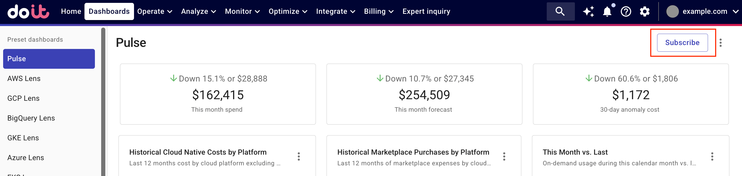Click the Historical Marketplace Purchases by Platform title
Image resolution: width=742 pixels, height=176 pixels.
click(413, 152)
